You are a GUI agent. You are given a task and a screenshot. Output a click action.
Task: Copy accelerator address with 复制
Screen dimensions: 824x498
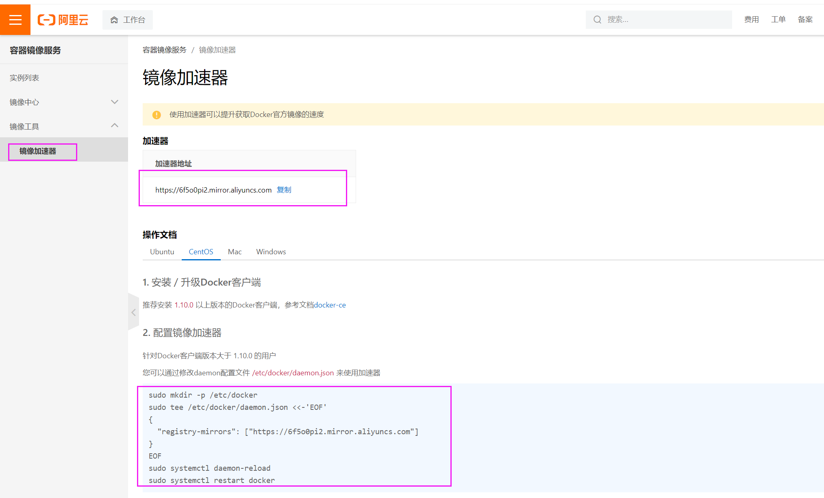[284, 190]
